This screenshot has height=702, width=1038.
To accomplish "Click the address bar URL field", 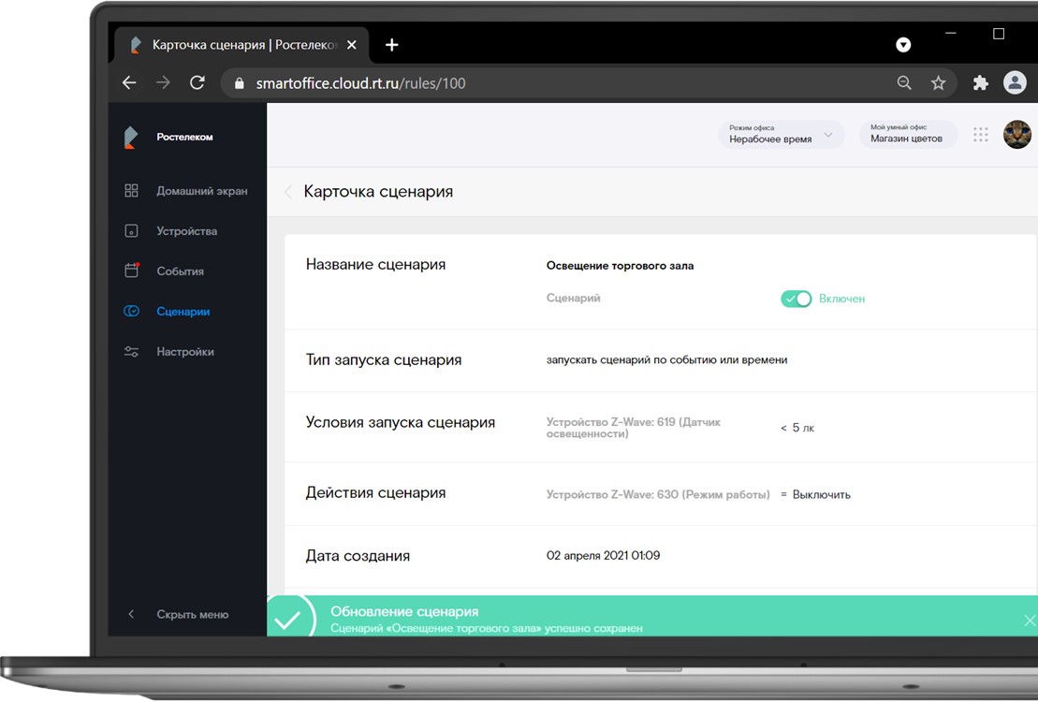I will point(562,83).
